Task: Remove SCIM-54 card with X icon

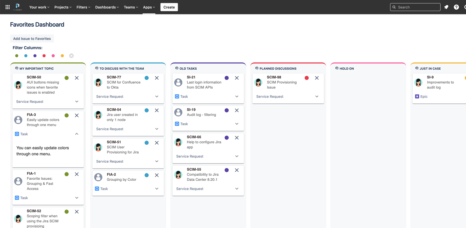Action: pos(157,110)
